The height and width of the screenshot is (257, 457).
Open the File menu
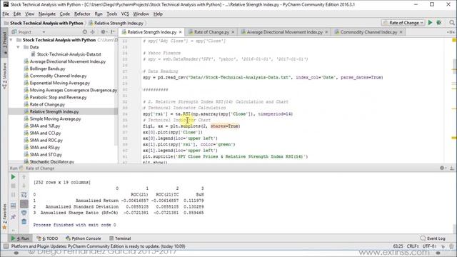point(6,14)
